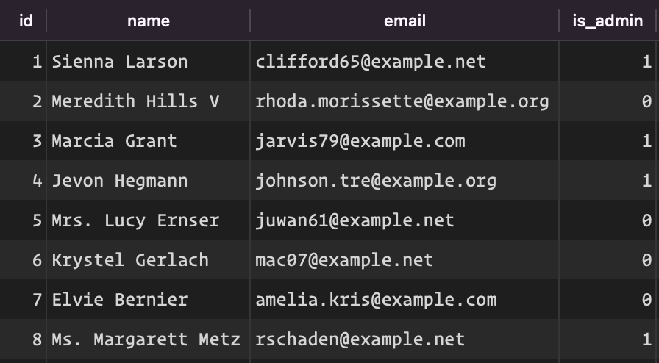
Task: Click the name column header
Action: pyautogui.click(x=148, y=21)
